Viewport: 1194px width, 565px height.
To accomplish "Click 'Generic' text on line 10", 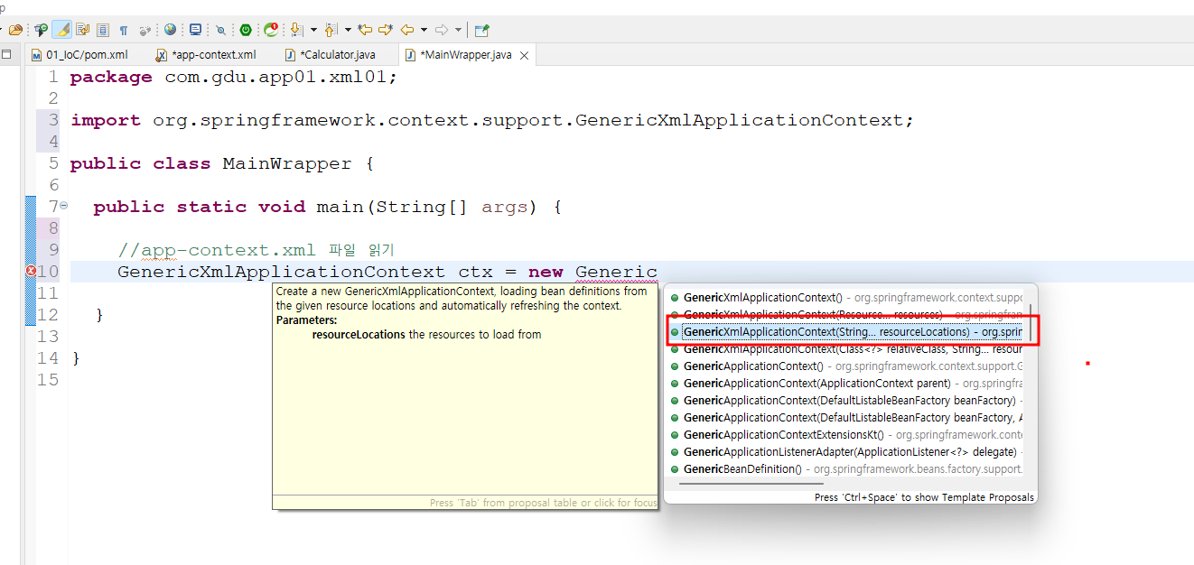I will point(616,272).
